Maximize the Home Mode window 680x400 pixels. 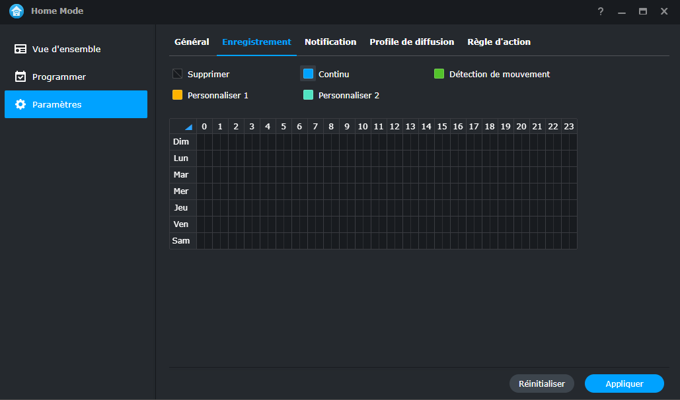pos(642,11)
